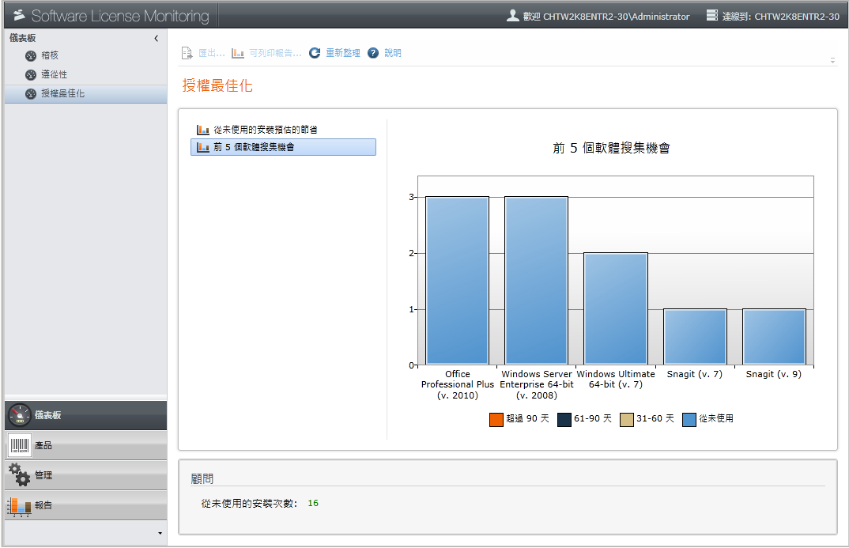Click the 遵從性 gauge icon
Screen dimensions: 849x548
pos(31,74)
